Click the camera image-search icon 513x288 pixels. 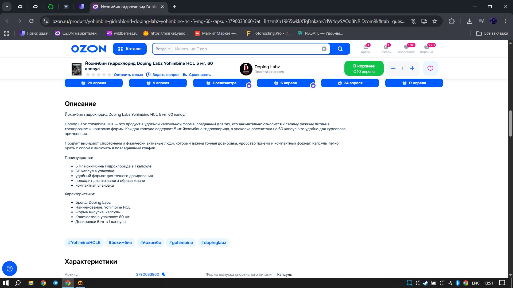click(324, 49)
